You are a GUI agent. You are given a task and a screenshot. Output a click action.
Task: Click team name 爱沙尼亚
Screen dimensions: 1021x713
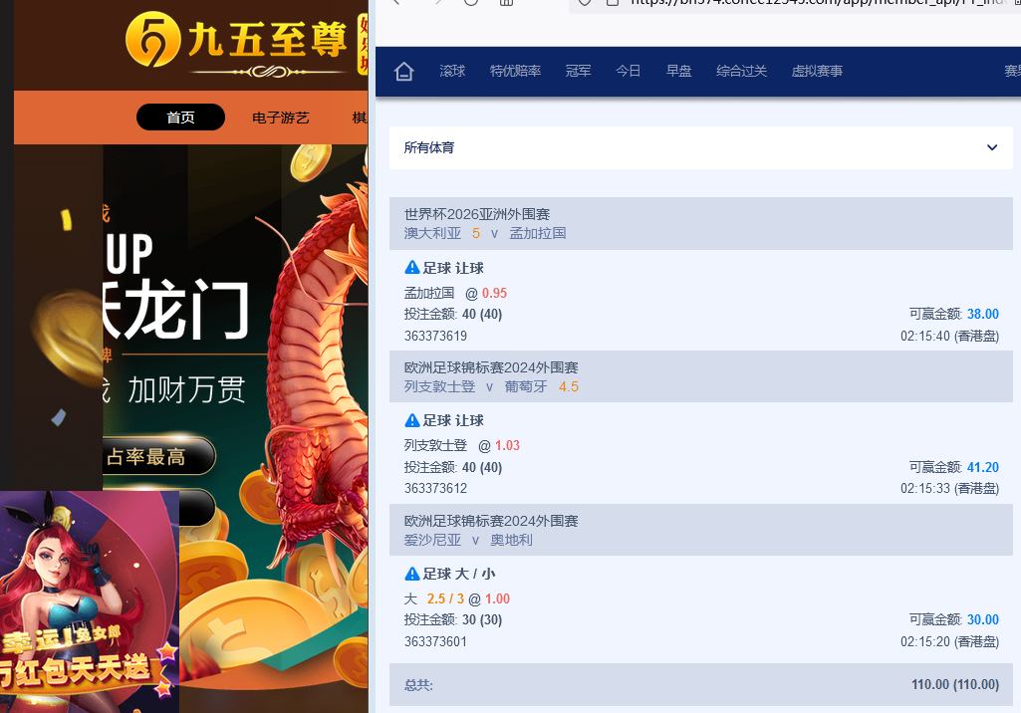coord(432,540)
